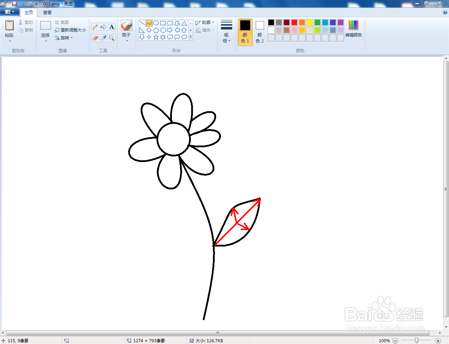Click the Crop (裁剪) button
The height and width of the screenshot is (344, 449).
(x=62, y=22)
